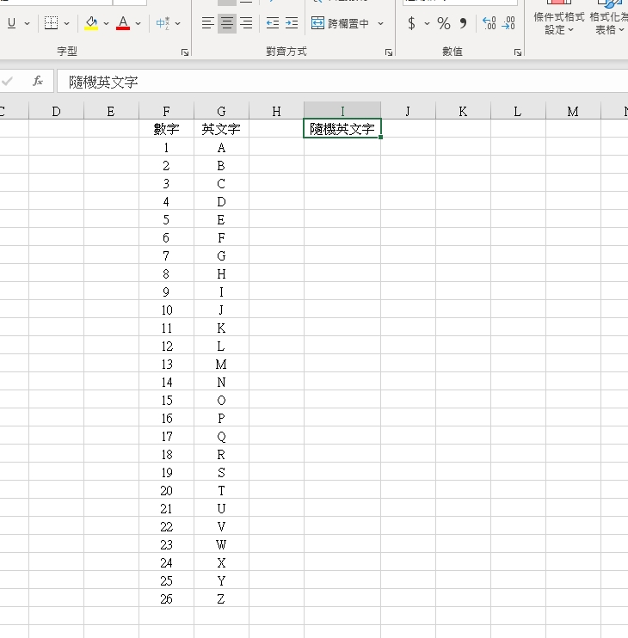Open borders dropdown arrow
This screenshot has width=628, height=638.
67,23
